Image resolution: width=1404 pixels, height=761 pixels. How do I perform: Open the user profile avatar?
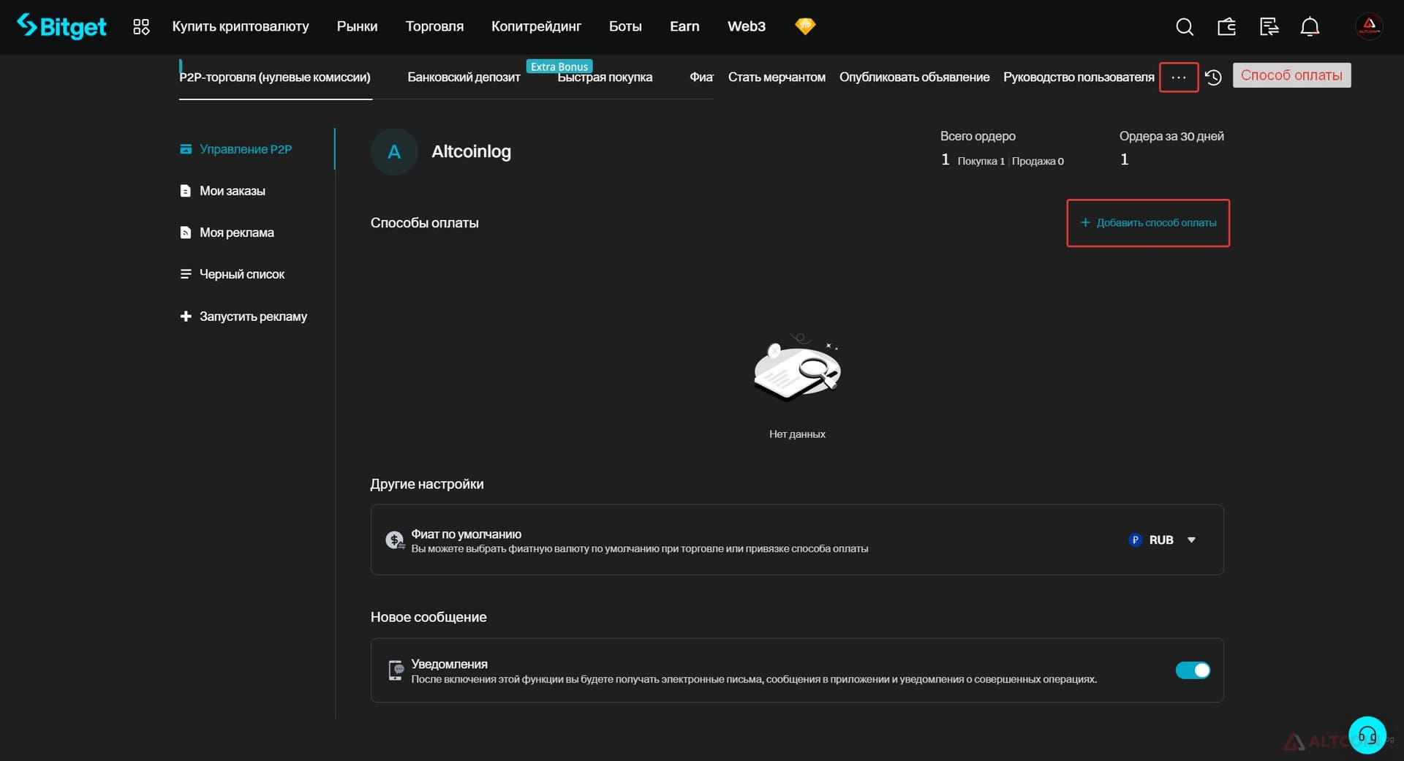(x=1369, y=26)
